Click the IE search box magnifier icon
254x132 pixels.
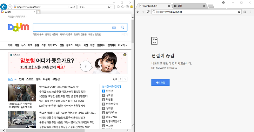click(x=109, y=7)
